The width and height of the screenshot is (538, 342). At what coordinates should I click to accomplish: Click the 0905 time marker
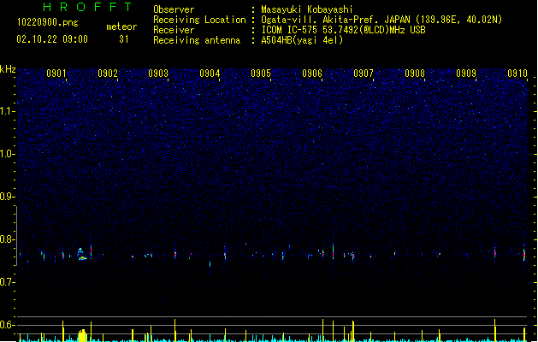[x=261, y=74]
